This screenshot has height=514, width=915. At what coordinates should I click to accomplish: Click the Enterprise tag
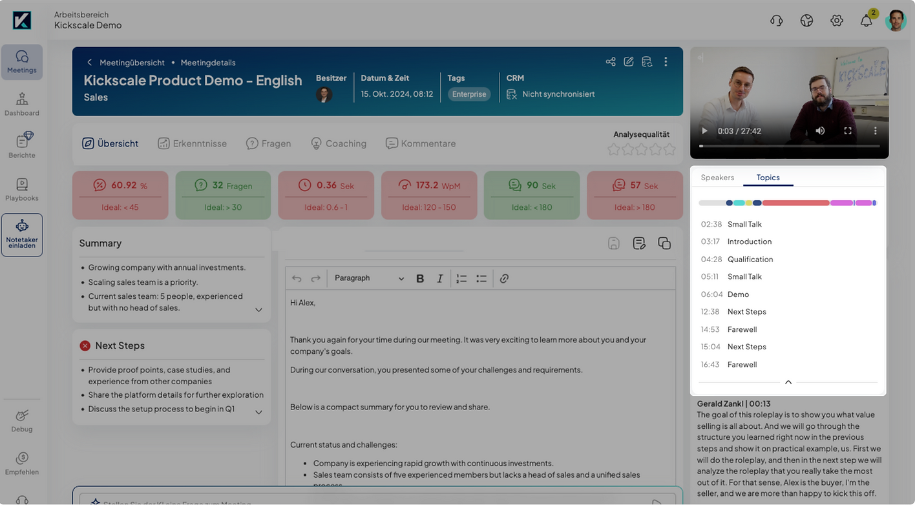[x=469, y=94]
